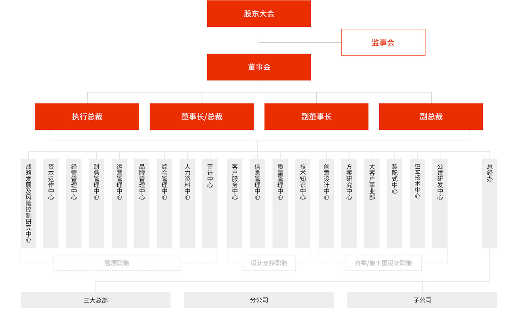The width and height of the screenshot is (516, 317).
Task: Select the 设计支持职能 dashed label
Action: tap(269, 263)
